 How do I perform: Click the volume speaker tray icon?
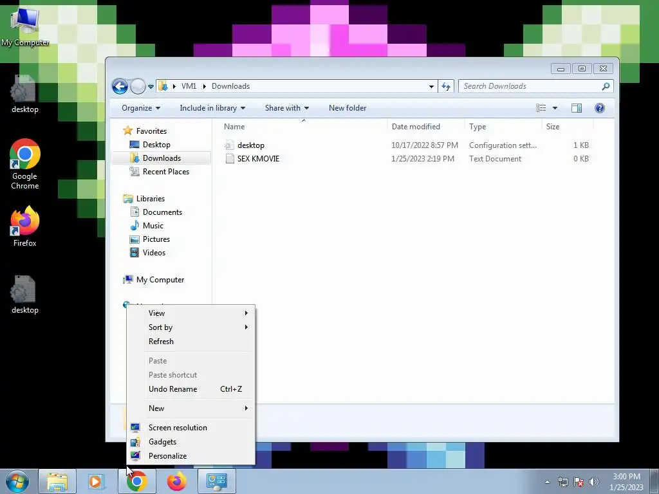[x=594, y=482]
